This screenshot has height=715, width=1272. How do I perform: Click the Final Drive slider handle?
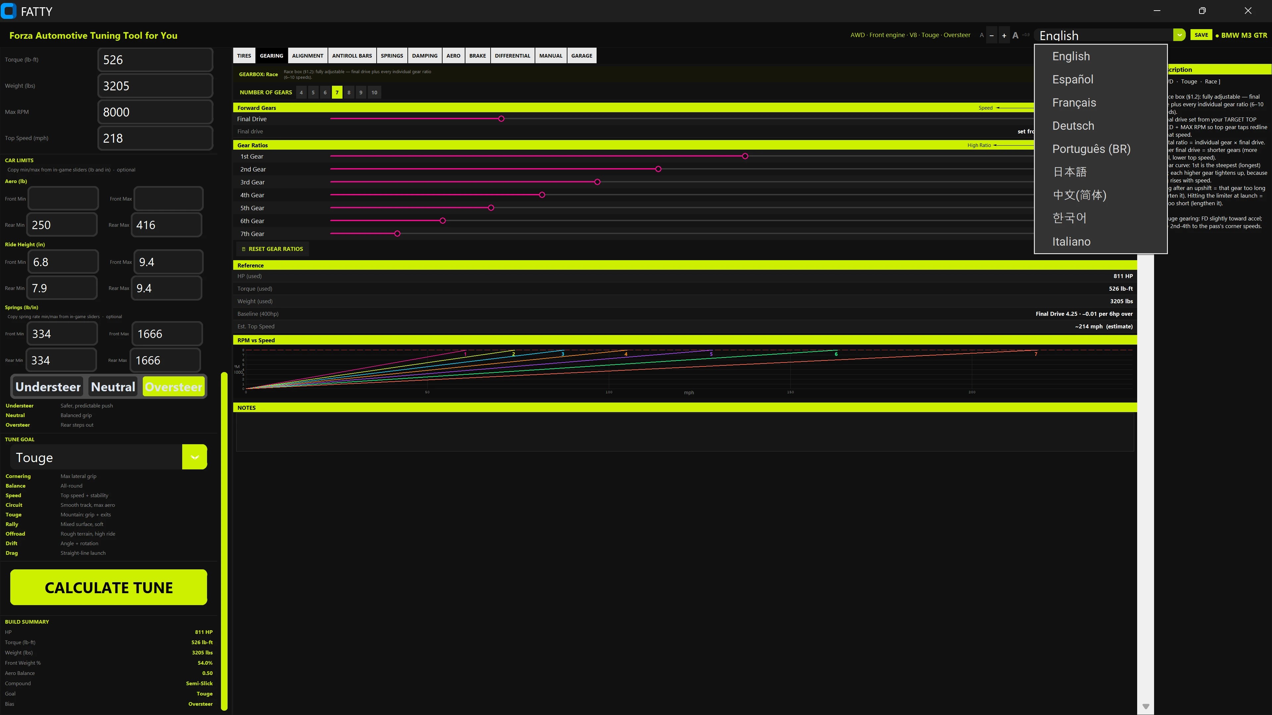pyautogui.click(x=501, y=119)
